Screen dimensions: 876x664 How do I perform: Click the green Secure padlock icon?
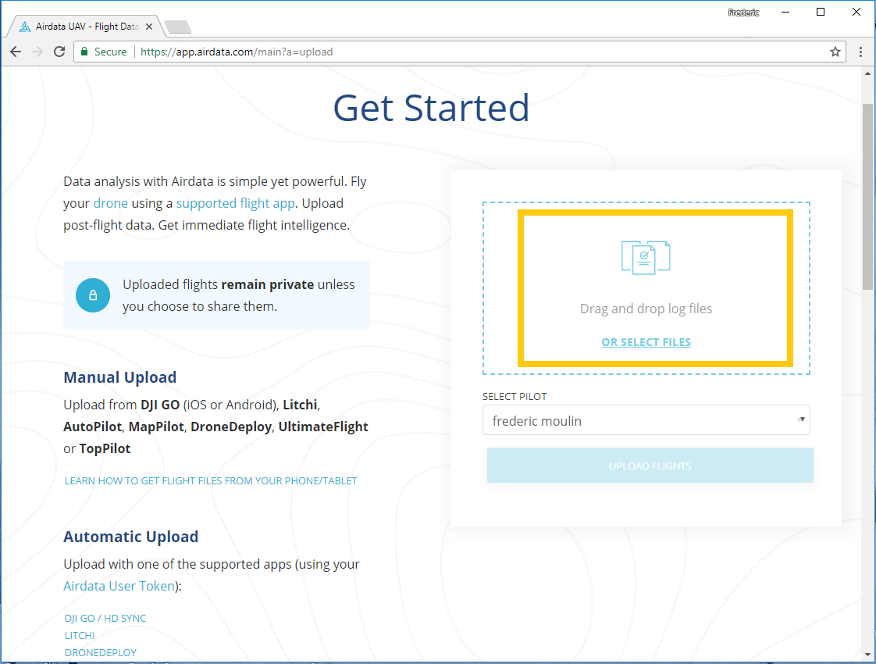tap(84, 52)
